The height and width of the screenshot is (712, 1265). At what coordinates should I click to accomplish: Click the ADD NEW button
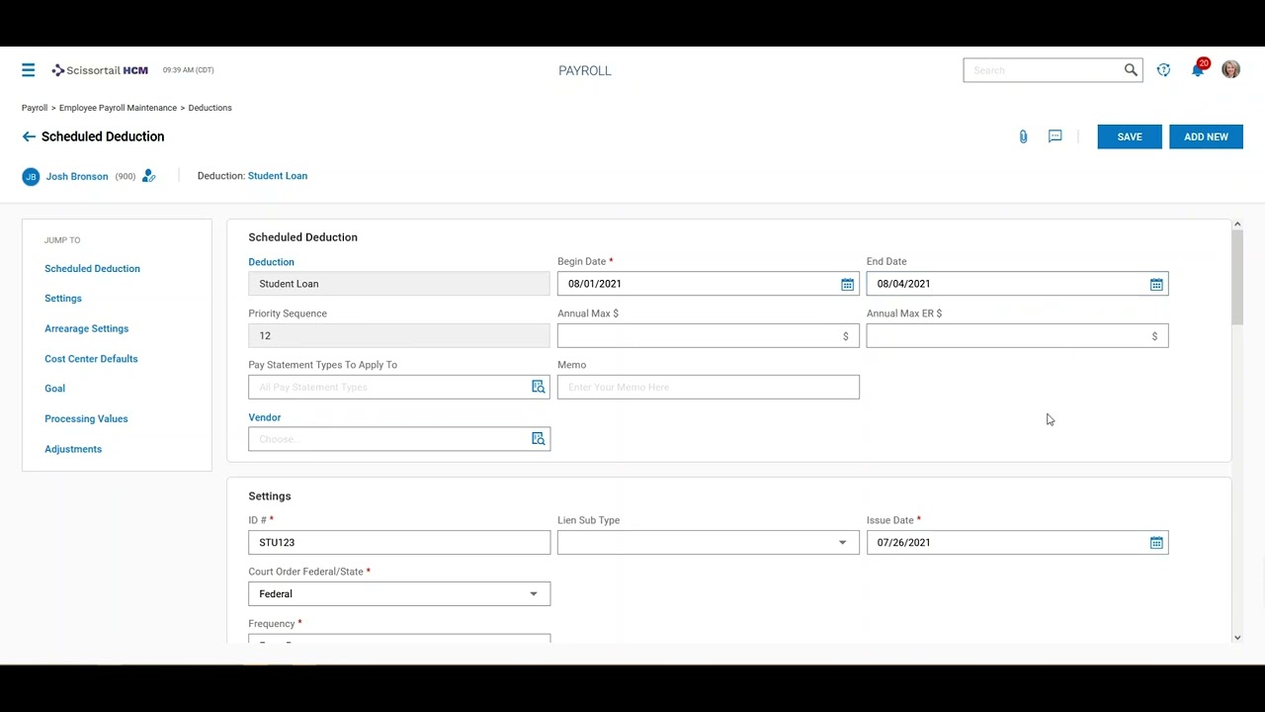pos(1206,136)
